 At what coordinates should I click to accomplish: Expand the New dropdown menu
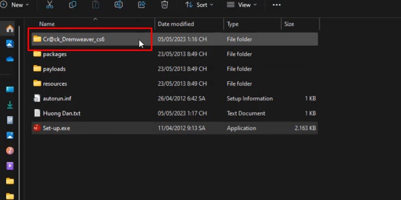click(15, 4)
